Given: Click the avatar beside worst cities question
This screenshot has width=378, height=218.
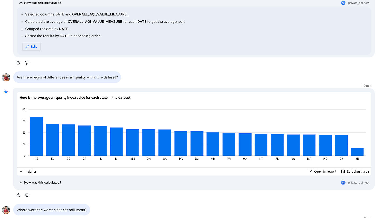Looking at the screenshot, I should (6, 210).
